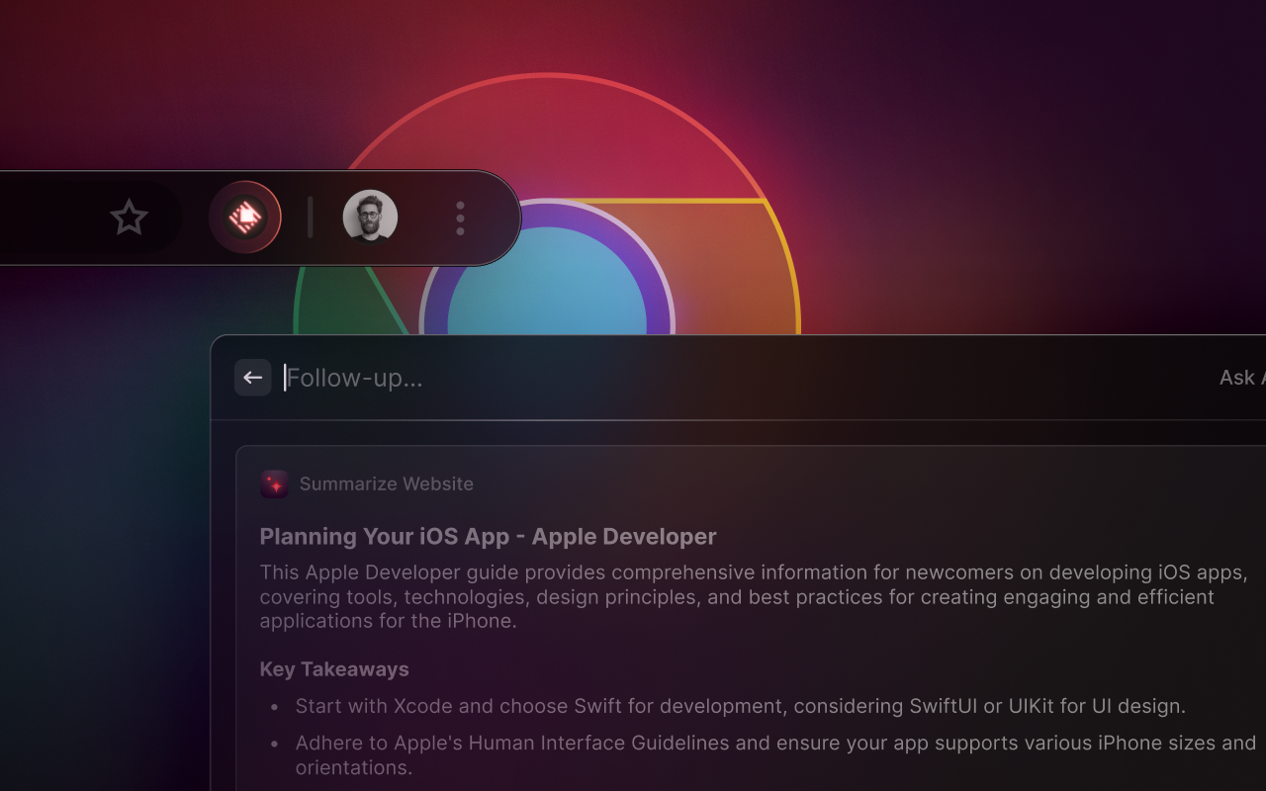Screen dimensions: 1266x791
Task: Click the "Adhere to Apple's Human Interface Guidelines" bullet
Action: 775,754
